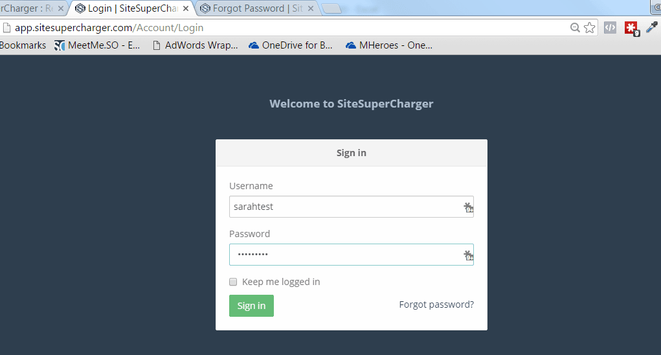Open MHeroes - One... bookmark

(388, 45)
